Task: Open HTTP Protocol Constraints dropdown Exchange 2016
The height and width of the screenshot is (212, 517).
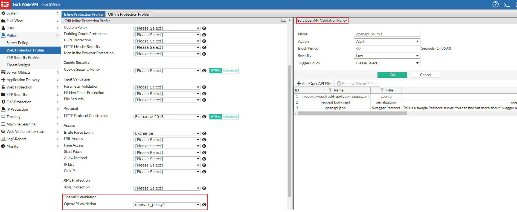Action: tap(167, 117)
